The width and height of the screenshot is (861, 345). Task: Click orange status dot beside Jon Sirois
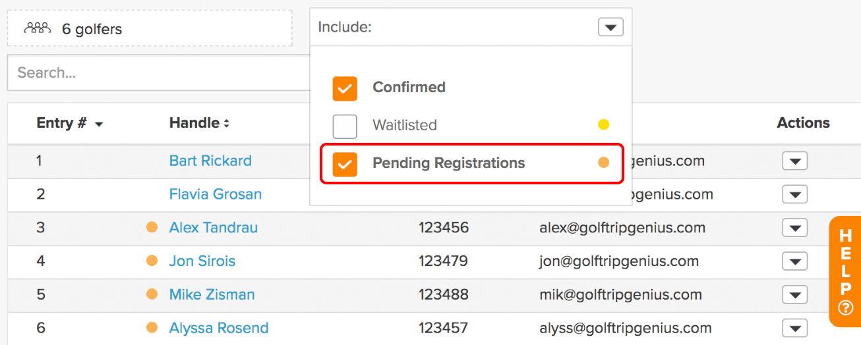coord(152,261)
